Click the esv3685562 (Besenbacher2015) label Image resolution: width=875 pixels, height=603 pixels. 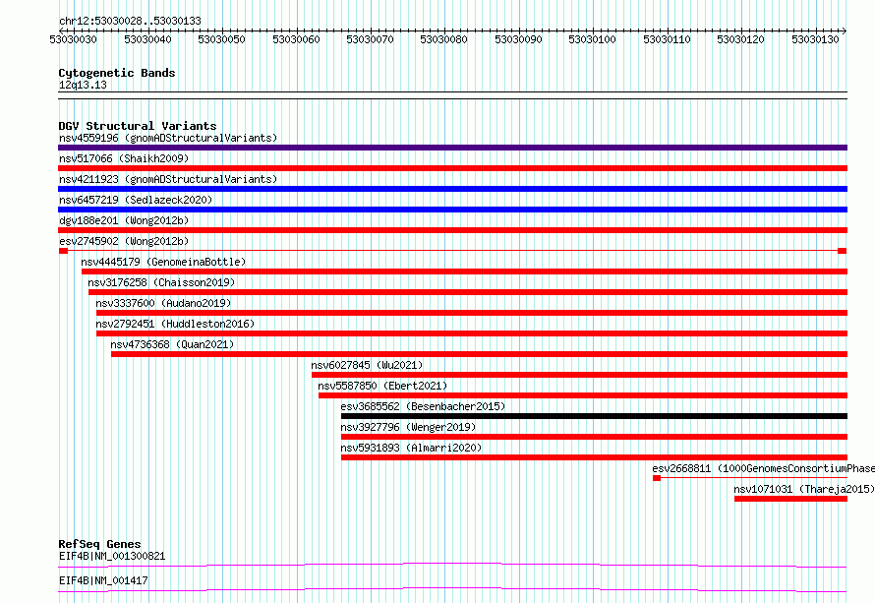[x=423, y=406]
